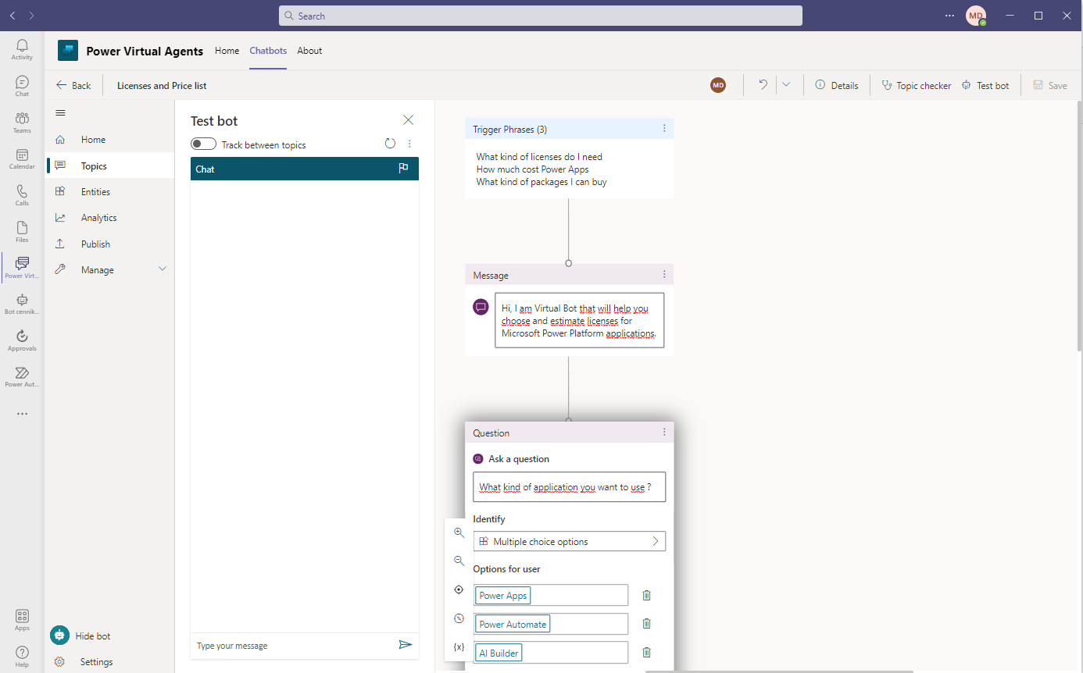Delete the Power Automate option

(646, 623)
